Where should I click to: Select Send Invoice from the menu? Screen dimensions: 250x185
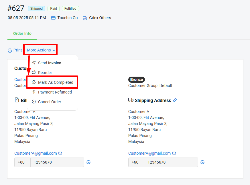click(x=49, y=63)
